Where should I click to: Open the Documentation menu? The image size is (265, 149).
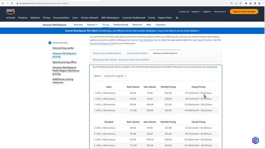pyautogui.click(x=61, y=18)
